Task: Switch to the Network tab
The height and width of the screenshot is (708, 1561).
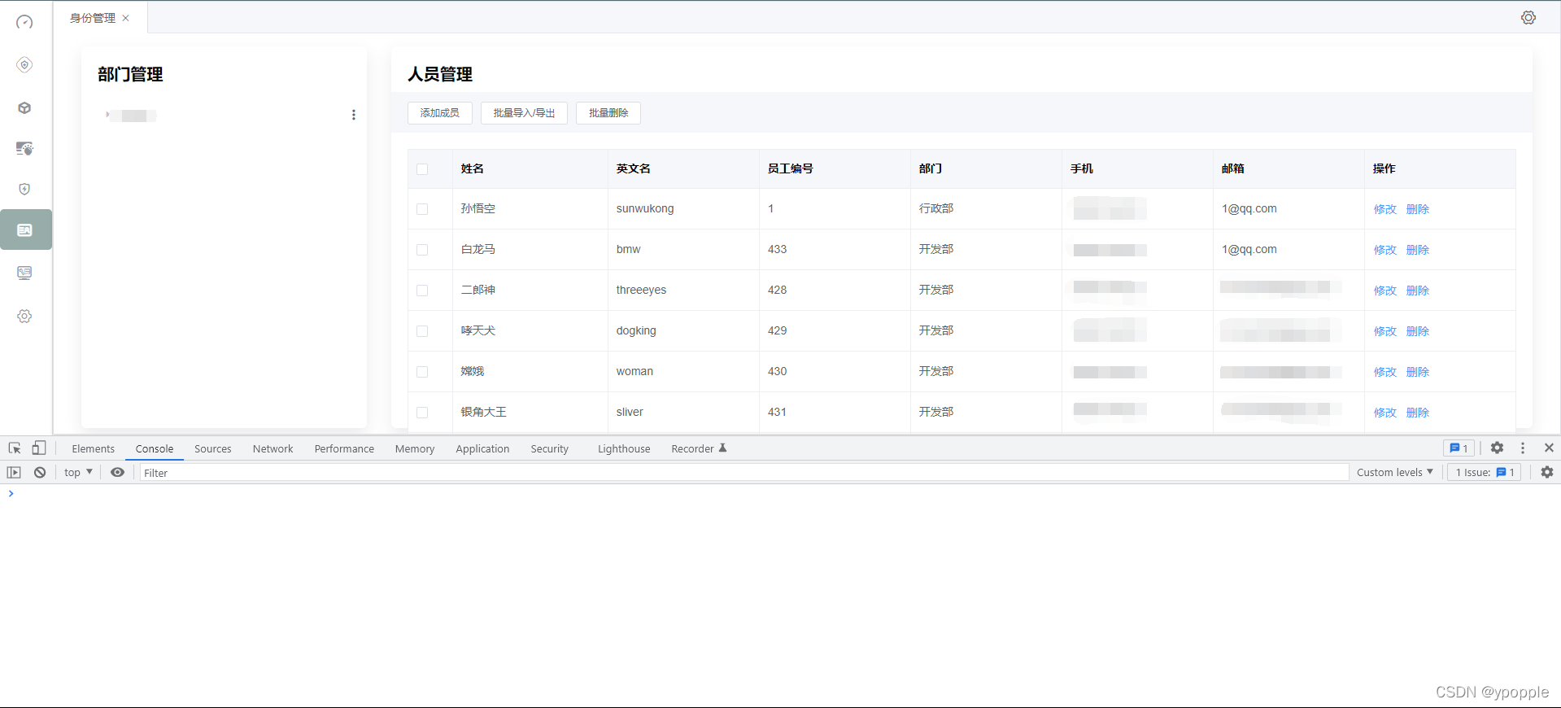Action: 273,448
